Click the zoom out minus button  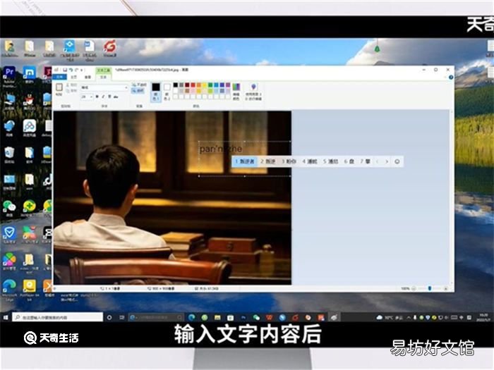[x=414, y=288]
